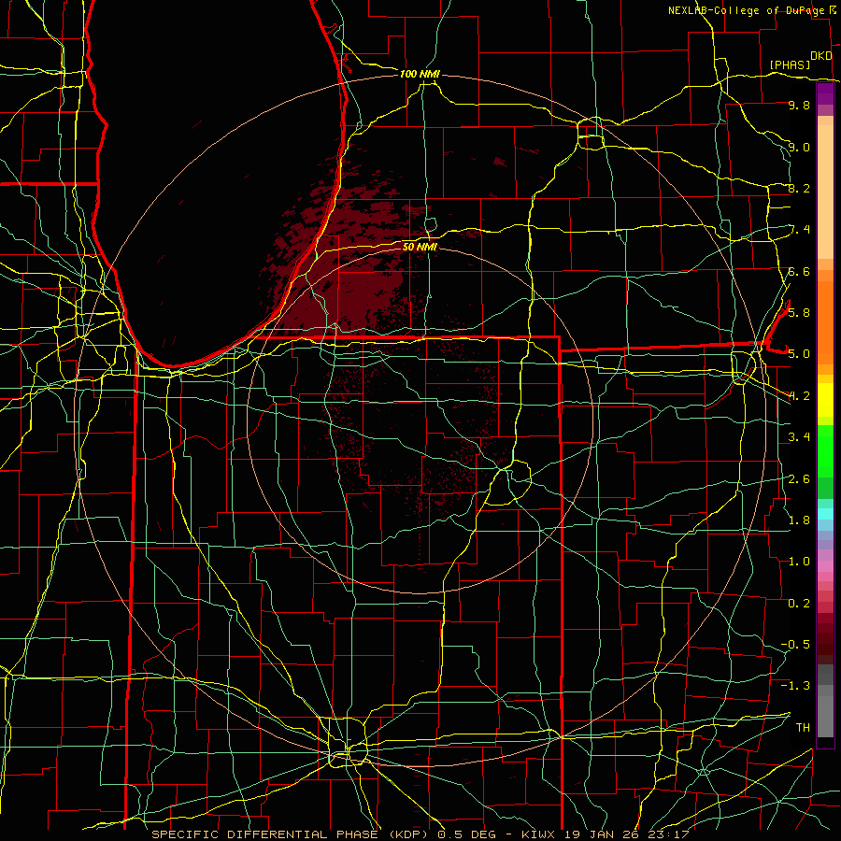Click the SPECIFIC DIFFERENTIAL PHASE caption text
The image size is (841, 841).
click(x=264, y=834)
